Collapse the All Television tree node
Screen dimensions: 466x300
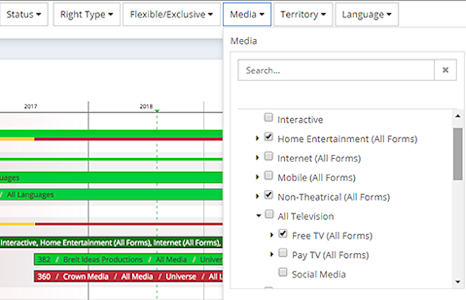click(258, 216)
